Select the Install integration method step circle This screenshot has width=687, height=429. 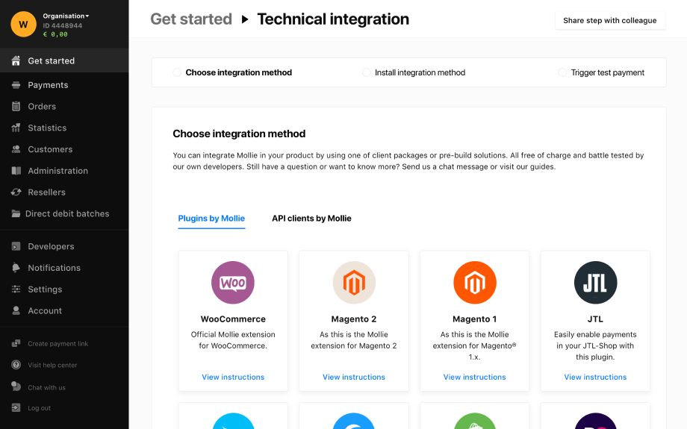tap(367, 72)
